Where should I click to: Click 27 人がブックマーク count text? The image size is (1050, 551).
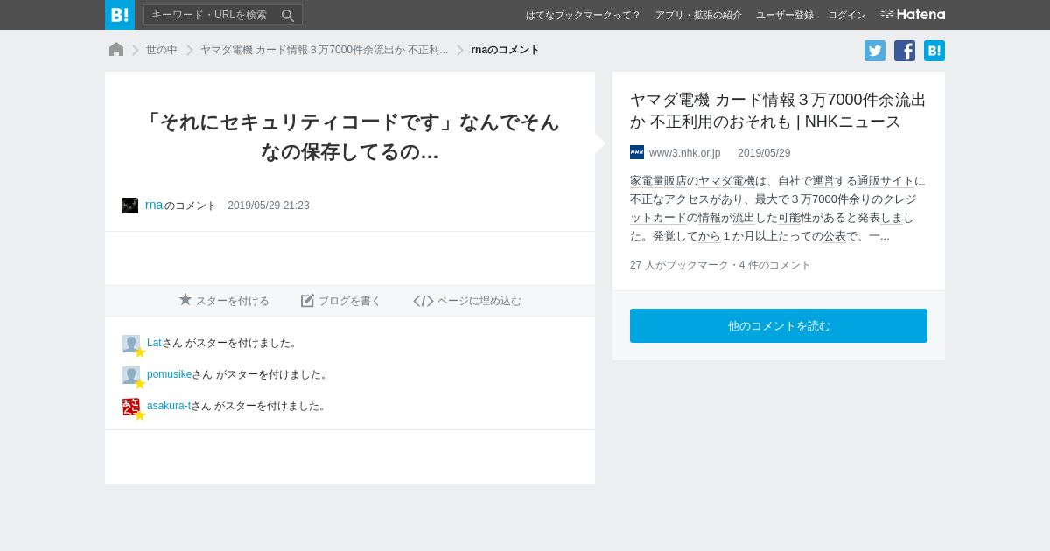click(678, 265)
